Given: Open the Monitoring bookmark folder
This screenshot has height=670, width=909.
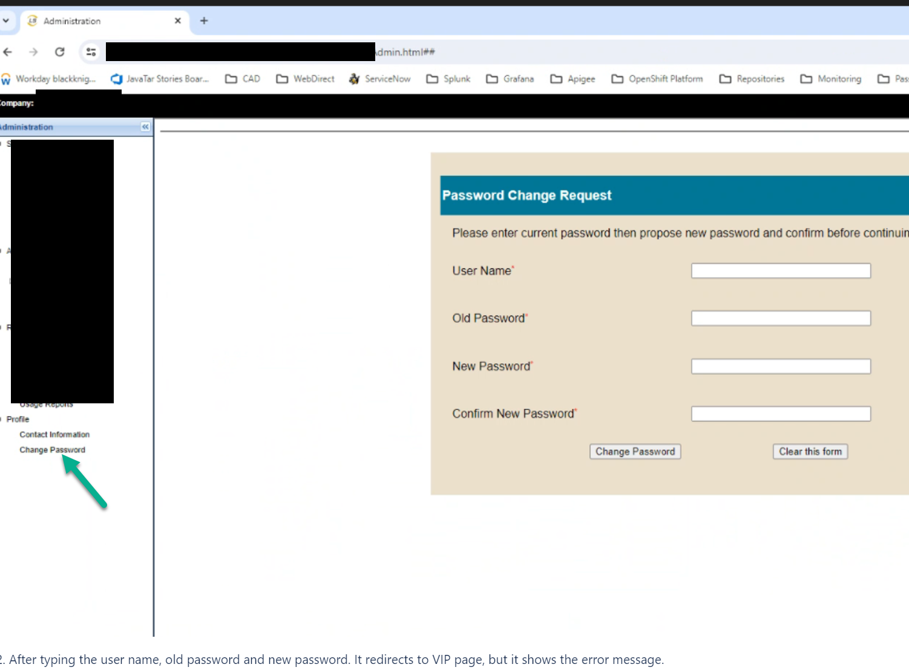Looking at the screenshot, I should click(831, 79).
